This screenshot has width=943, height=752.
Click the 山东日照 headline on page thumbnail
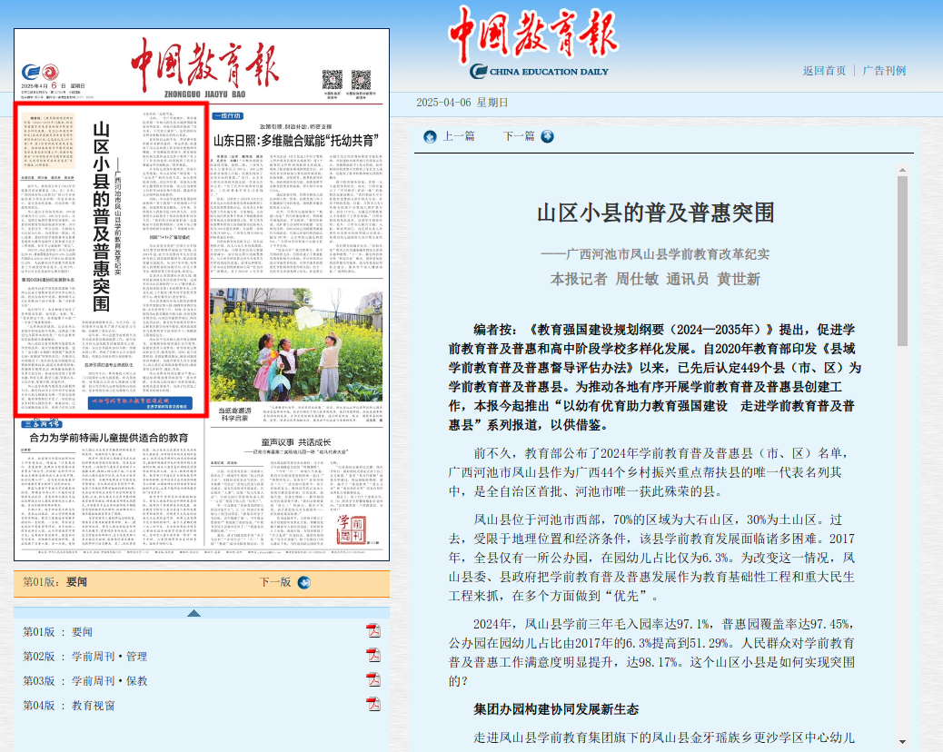(x=295, y=141)
